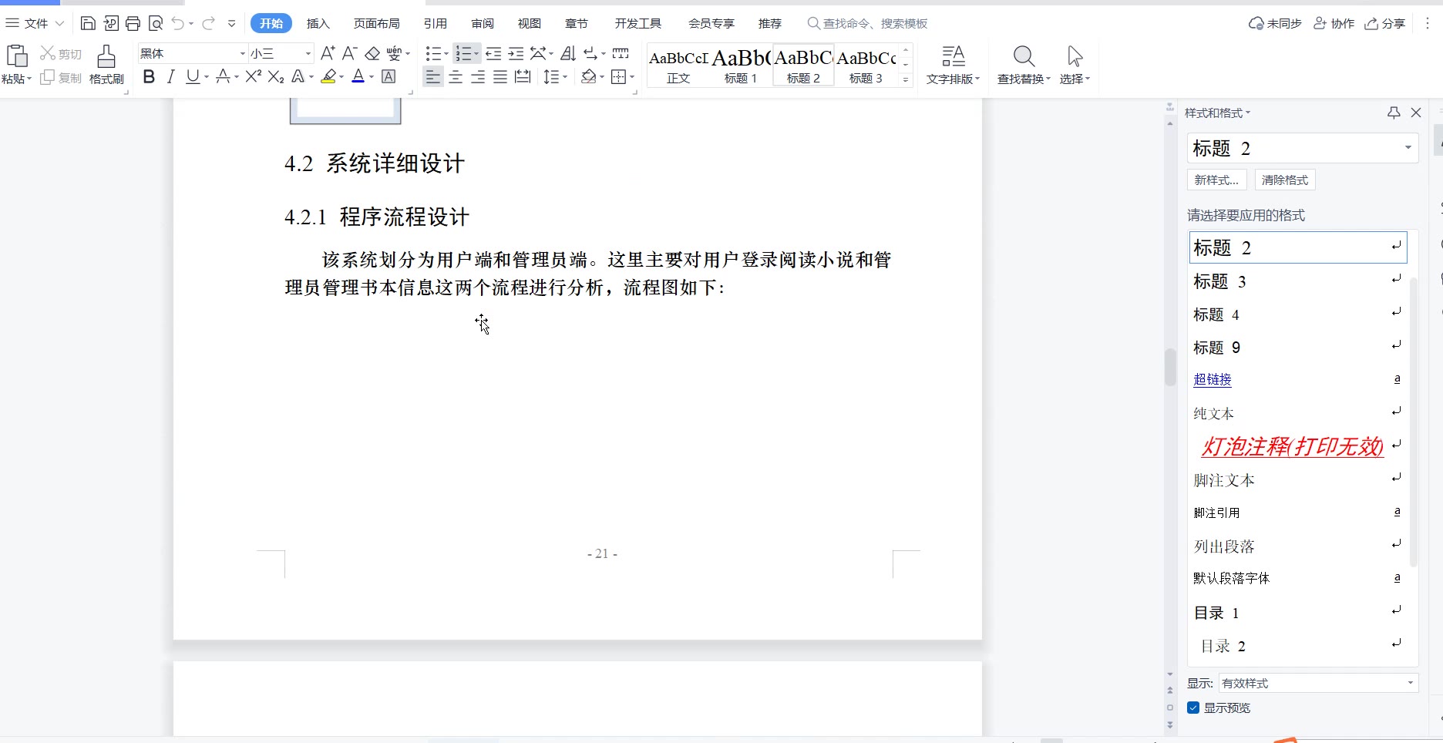This screenshot has height=743, width=1443.
Task: Open line spacing options
Action: (555, 77)
